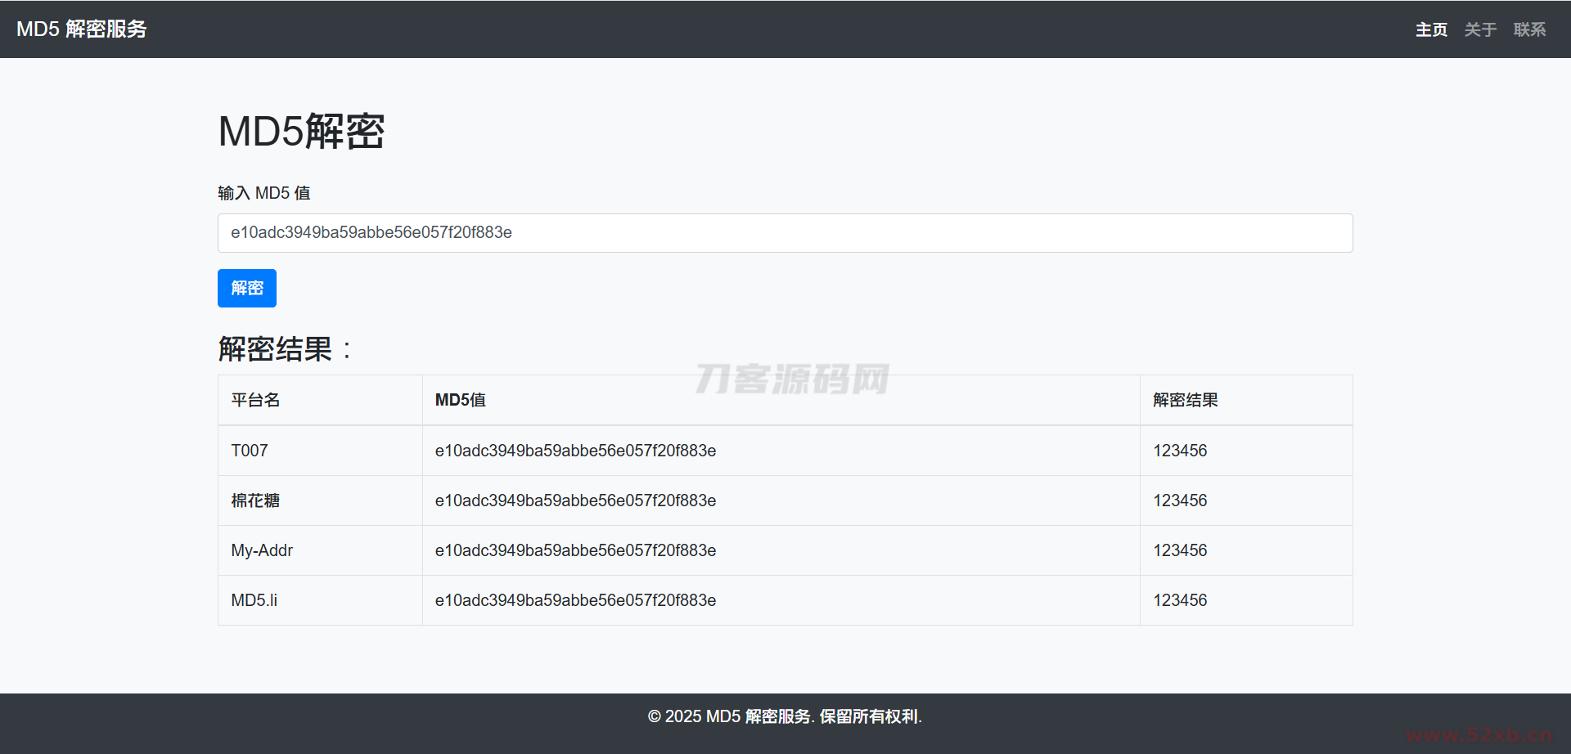
Task: Click the MD5 hash in the 棉花糖 row
Action: [575, 500]
